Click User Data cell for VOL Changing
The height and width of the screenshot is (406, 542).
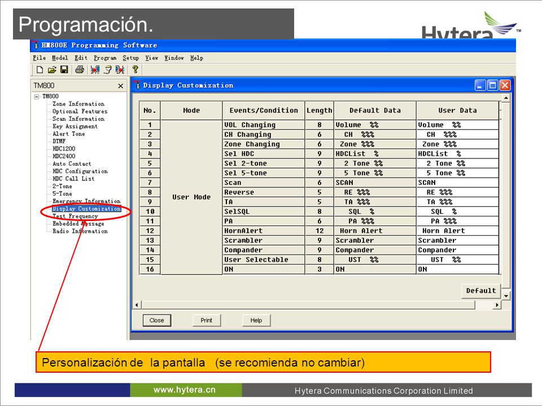click(x=458, y=125)
